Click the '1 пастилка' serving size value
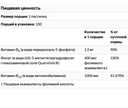Screen dimensions: 128x108 38,16
